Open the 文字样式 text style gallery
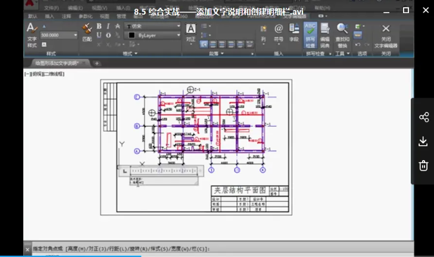Viewport: 434px width, 257px height. coord(32,35)
